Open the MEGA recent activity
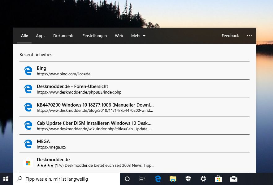 click(134, 144)
